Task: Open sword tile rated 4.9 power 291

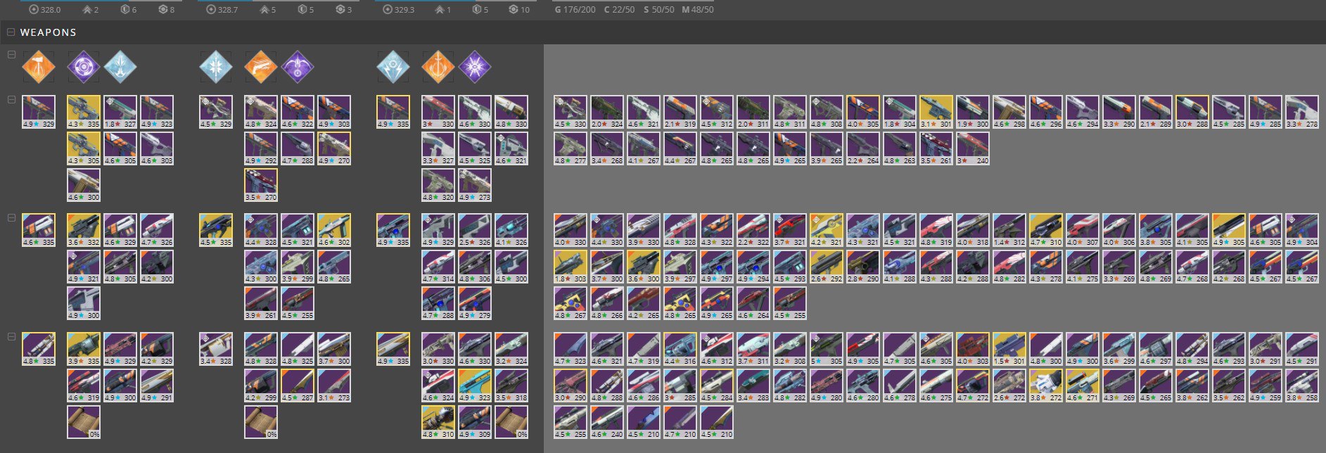Action: pos(157,385)
